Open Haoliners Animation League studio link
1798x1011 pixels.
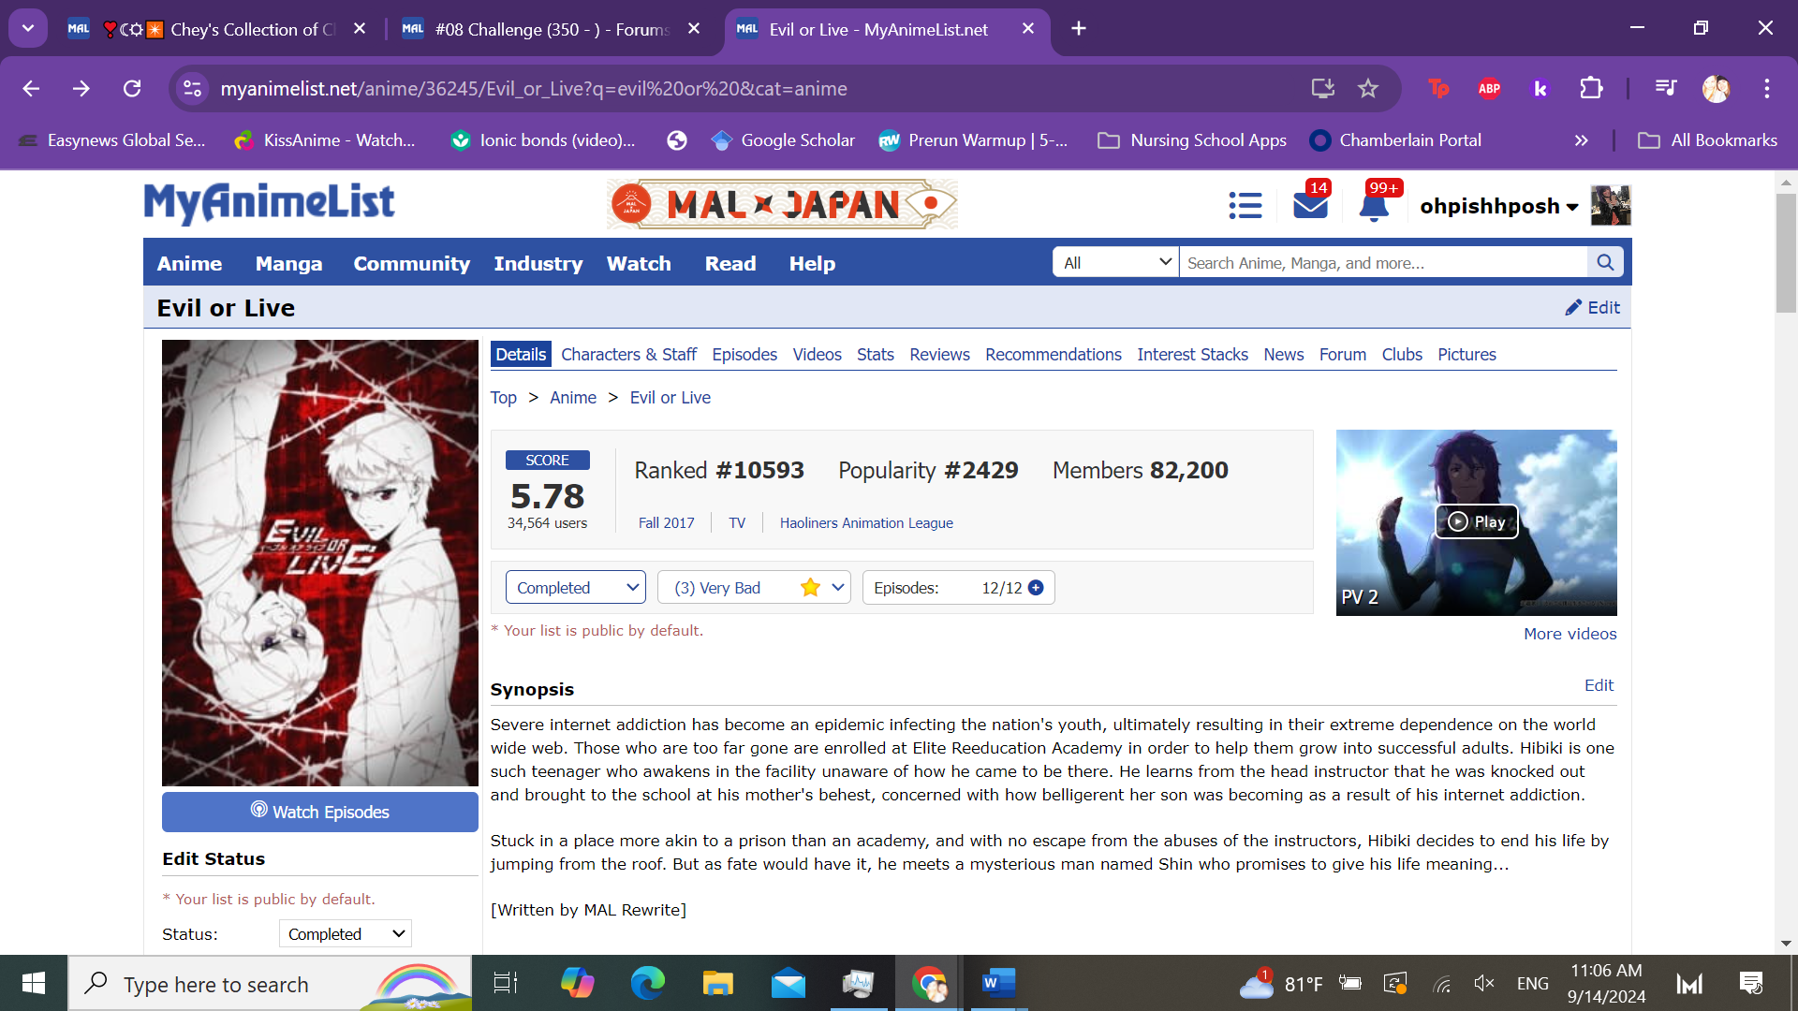(866, 523)
